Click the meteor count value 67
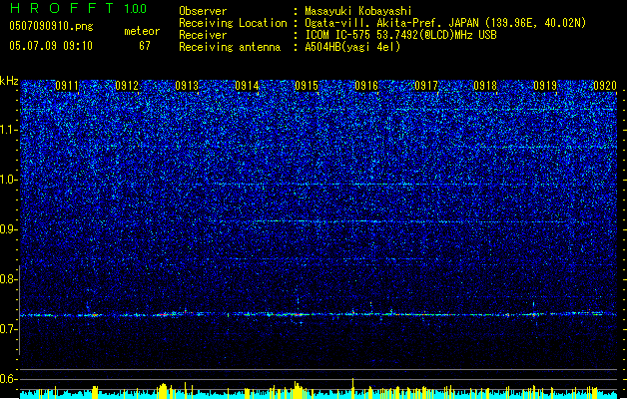This screenshot has height=399, width=628. [x=145, y=46]
